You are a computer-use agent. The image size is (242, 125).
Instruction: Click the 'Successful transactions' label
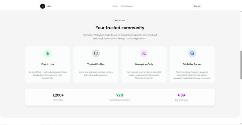(x=120, y=100)
